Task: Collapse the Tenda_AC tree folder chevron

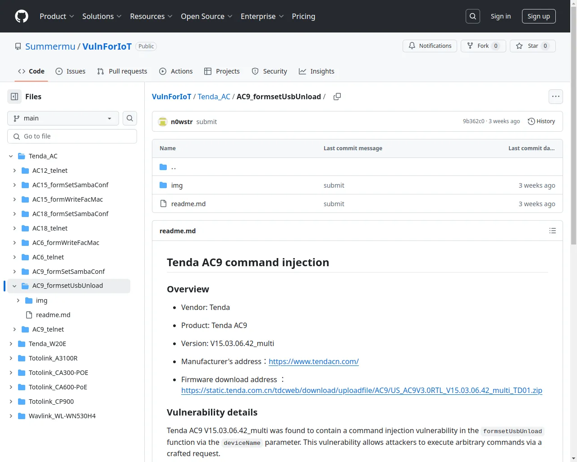Action: pyautogui.click(x=11, y=156)
